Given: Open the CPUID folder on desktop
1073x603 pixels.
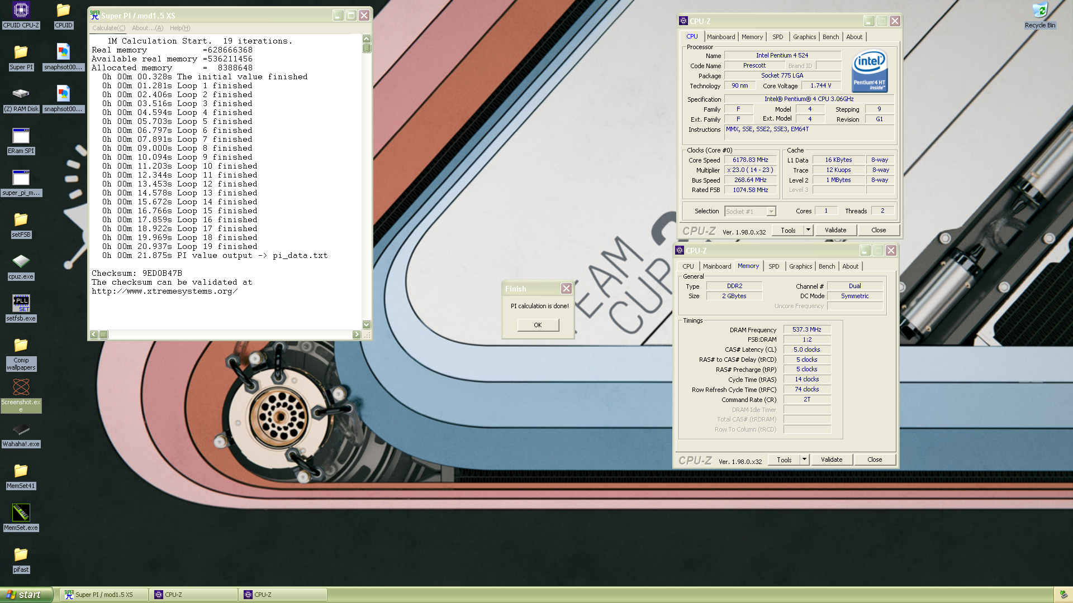Looking at the screenshot, I should 63,15.
